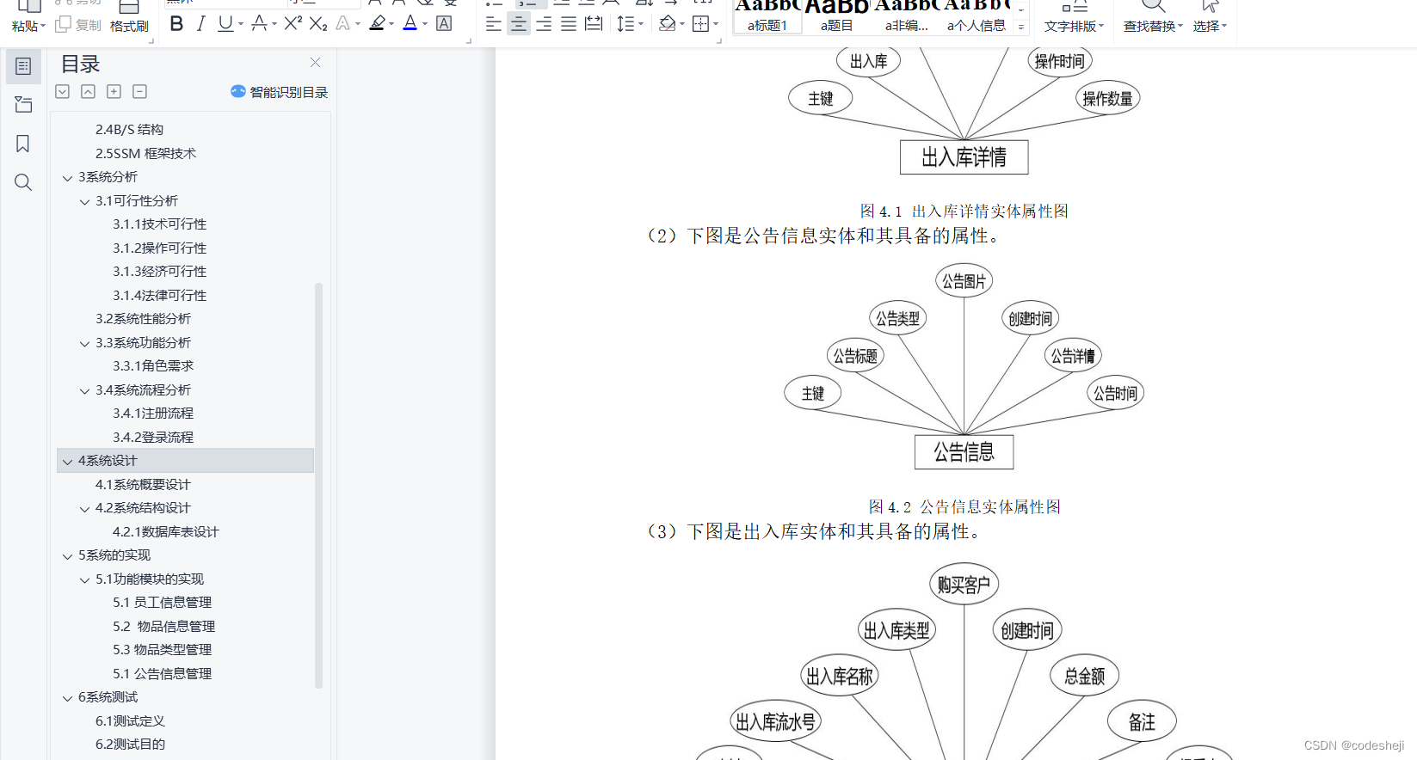Open the bookmark sidebar icon
Screen dimensions: 1417x760
23,144
